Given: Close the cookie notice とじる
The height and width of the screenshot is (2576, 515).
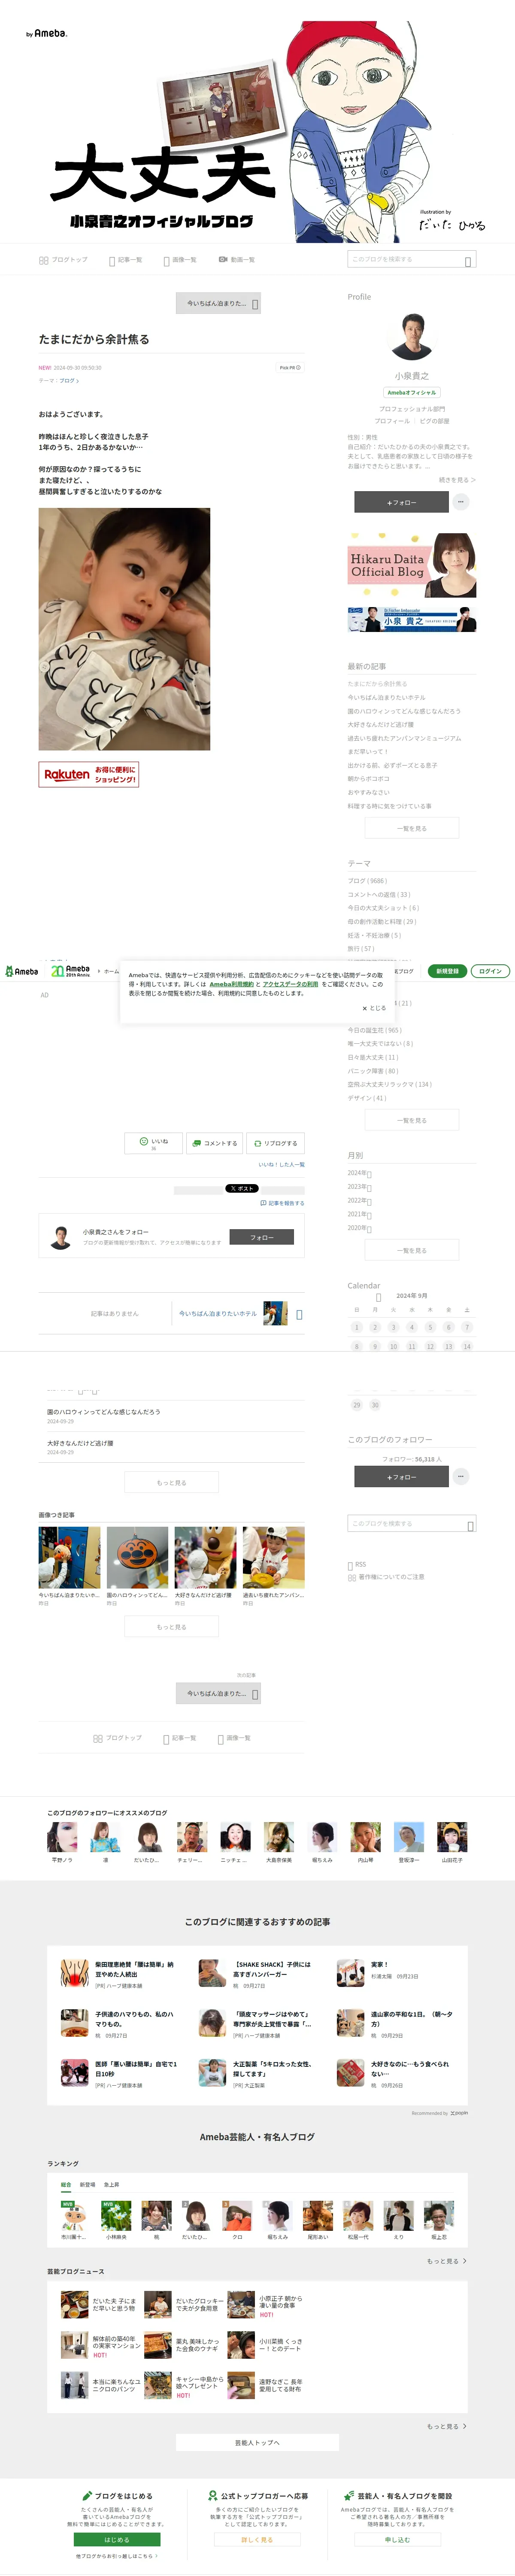Looking at the screenshot, I should [374, 1008].
